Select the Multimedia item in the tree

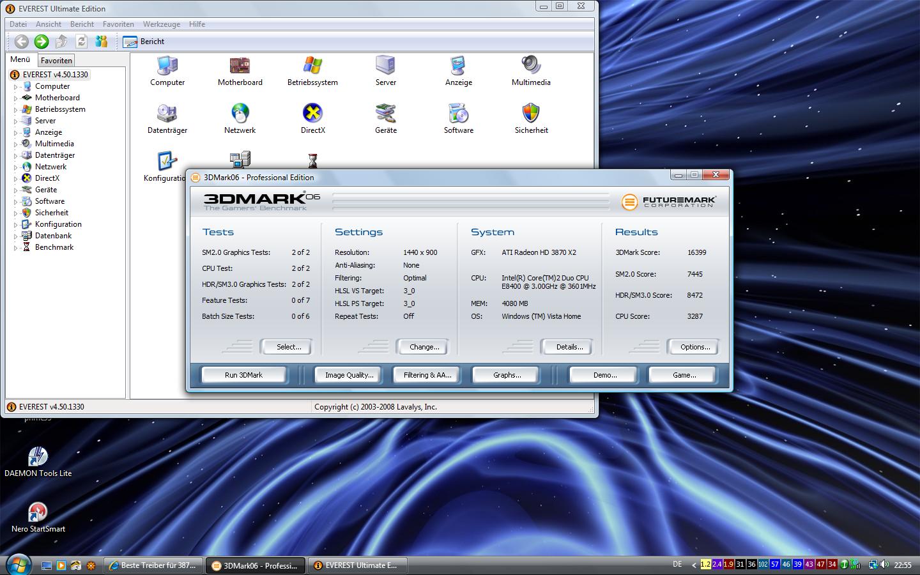click(x=54, y=144)
